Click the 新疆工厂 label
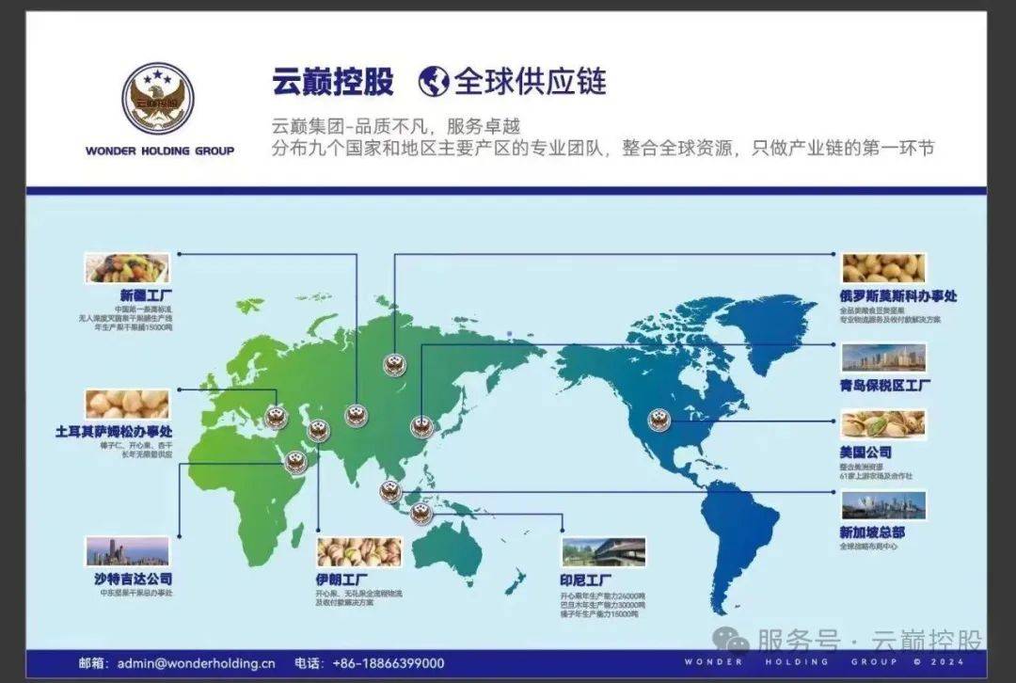The width and height of the screenshot is (1016, 683). click(x=147, y=296)
